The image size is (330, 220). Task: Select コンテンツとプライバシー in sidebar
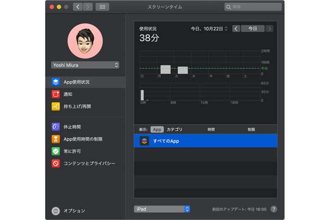coord(85,163)
